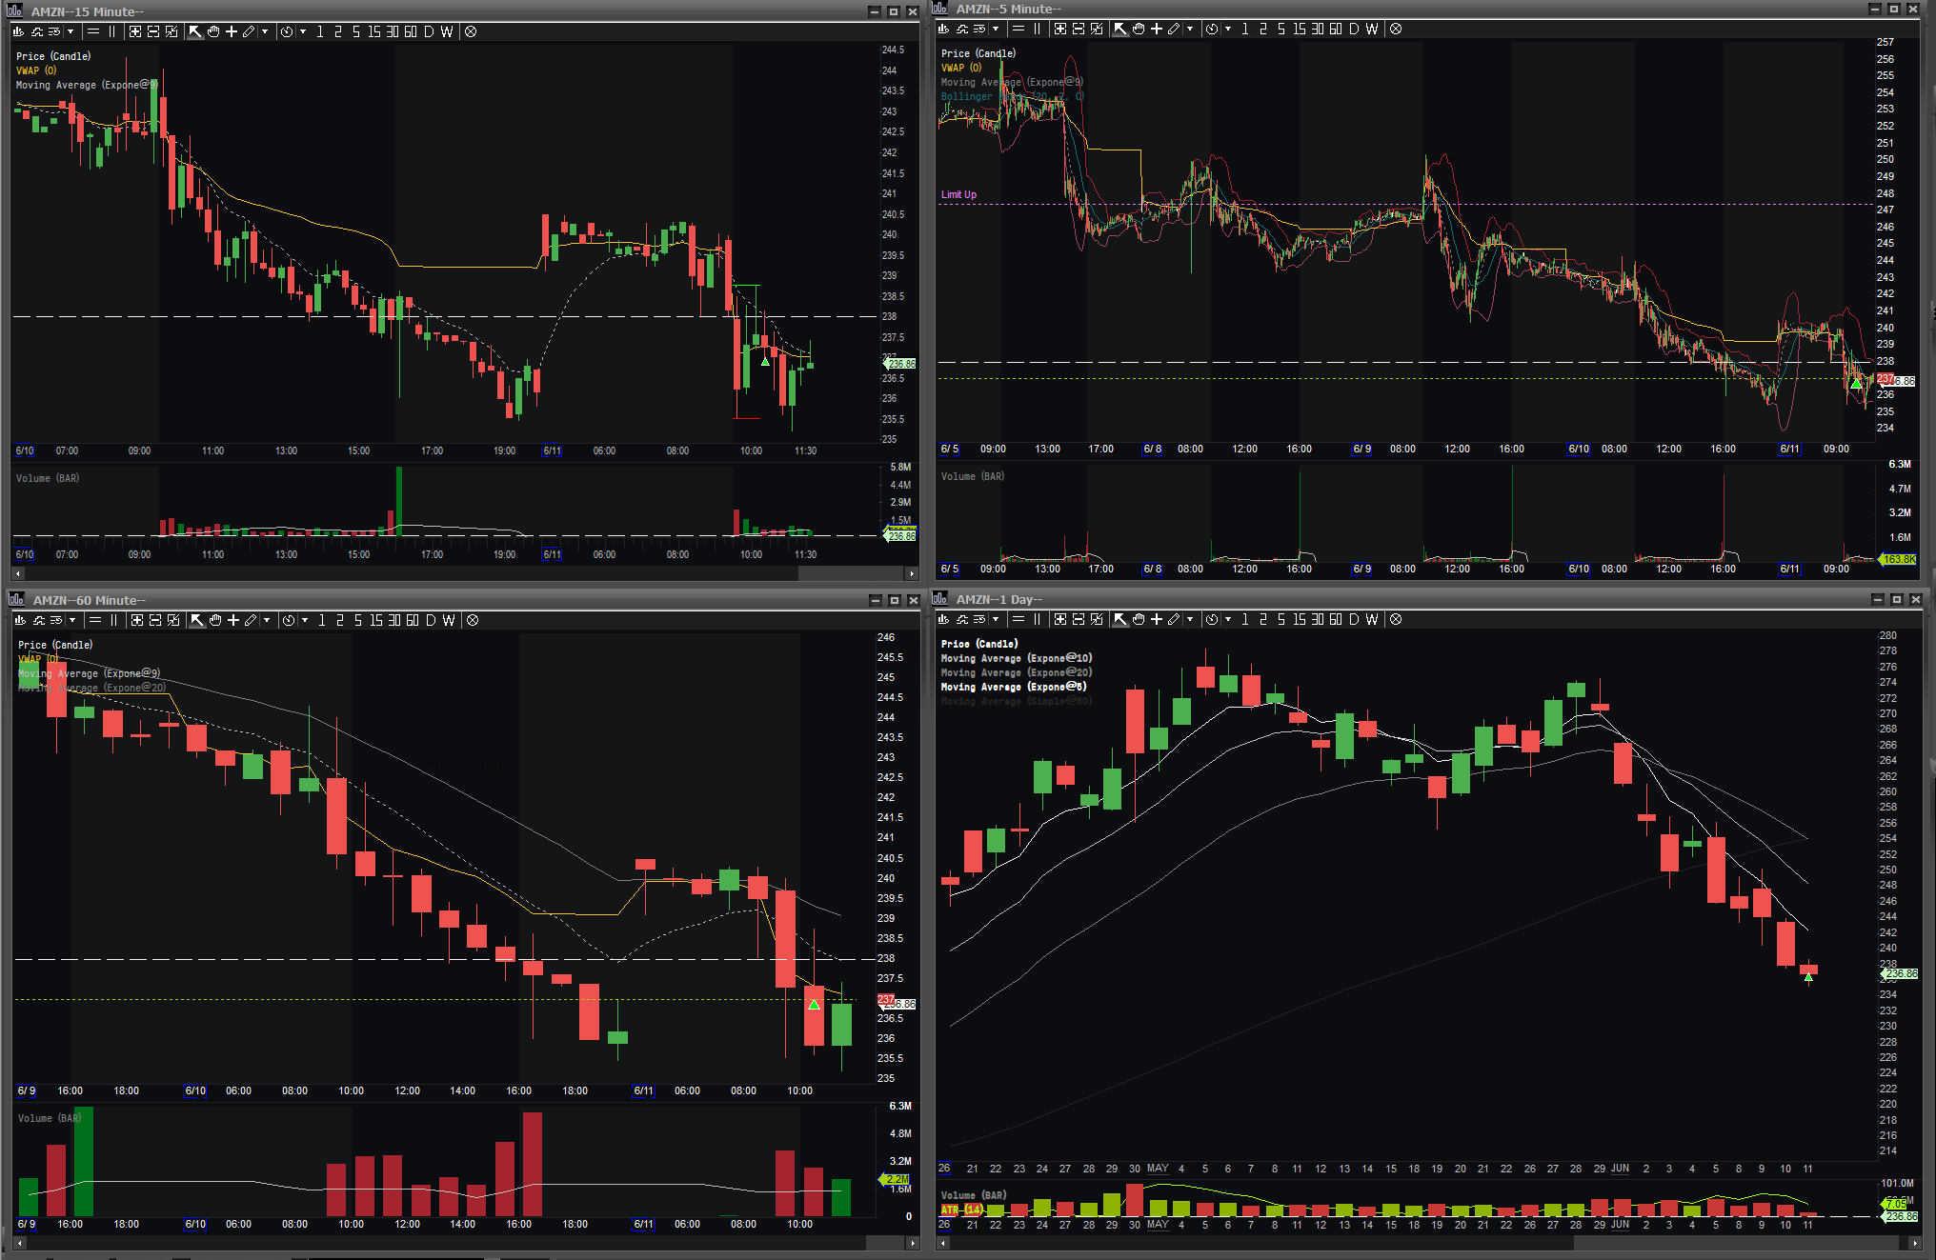
Task: Open chart type icon in 15 Minute window
Action: click(x=19, y=31)
